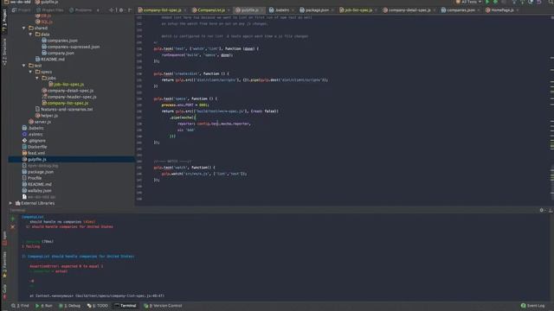Open the Structure side tool window
Screen dimensions: 554x311
tap(4, 52)
